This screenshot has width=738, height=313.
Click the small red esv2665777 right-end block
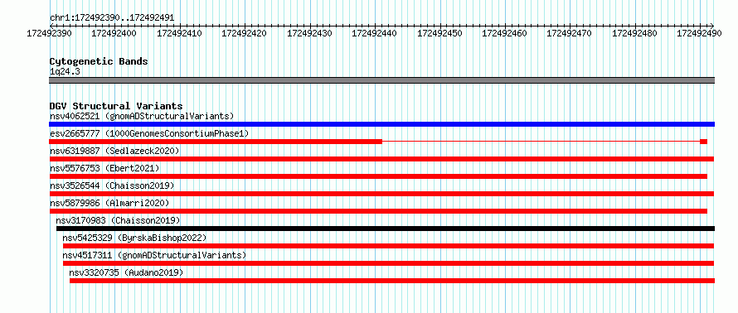coord(704,142)
